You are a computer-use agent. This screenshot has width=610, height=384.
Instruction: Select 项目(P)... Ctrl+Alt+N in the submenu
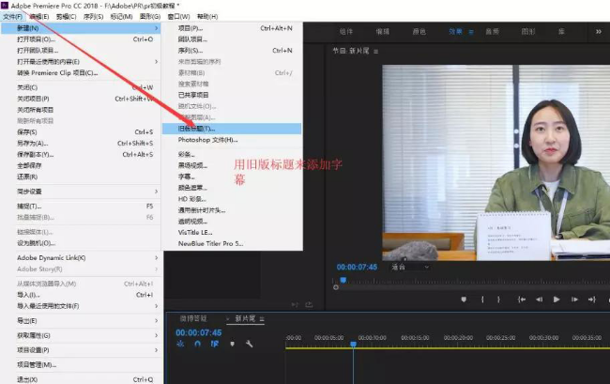232,28
